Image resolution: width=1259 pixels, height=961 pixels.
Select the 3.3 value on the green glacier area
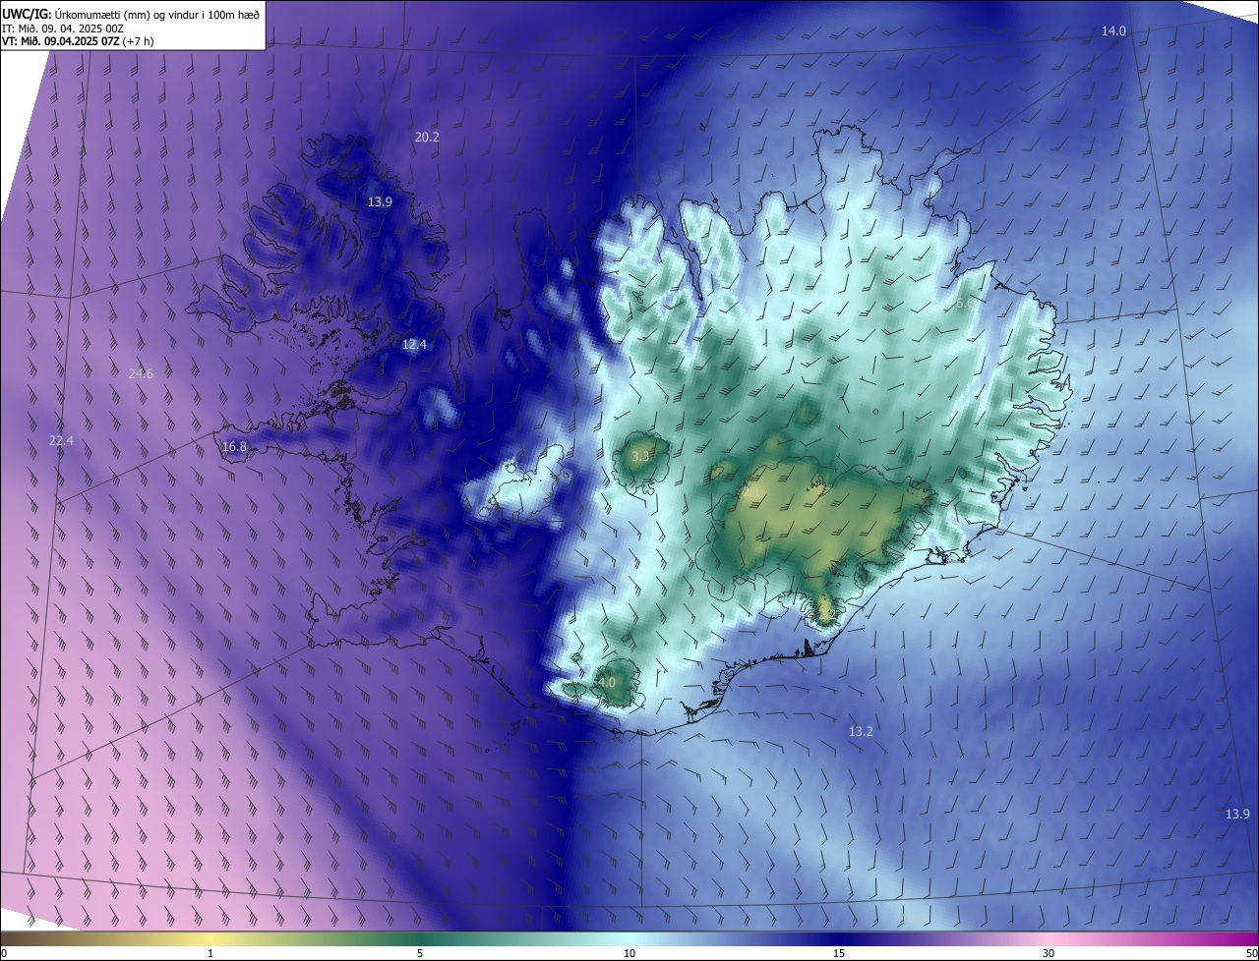[x=640, y=457]
